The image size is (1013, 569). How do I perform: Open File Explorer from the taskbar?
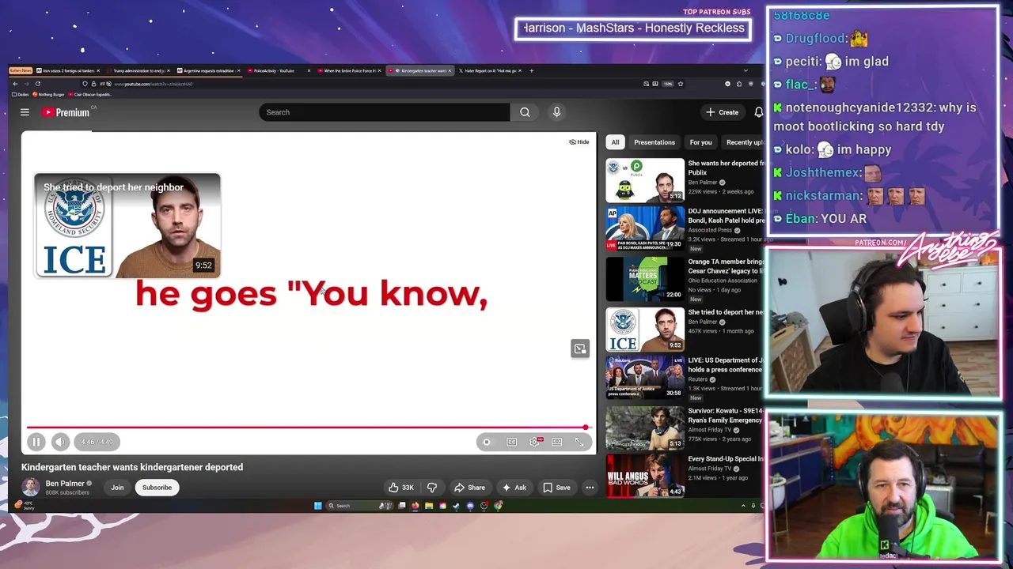coord(428,506)
